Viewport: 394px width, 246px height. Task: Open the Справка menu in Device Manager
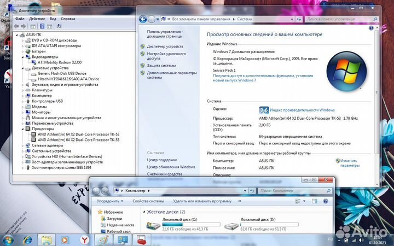[x=68, y=19]
